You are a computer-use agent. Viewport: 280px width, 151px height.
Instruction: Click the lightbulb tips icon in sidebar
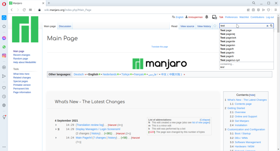click(4, 117)
